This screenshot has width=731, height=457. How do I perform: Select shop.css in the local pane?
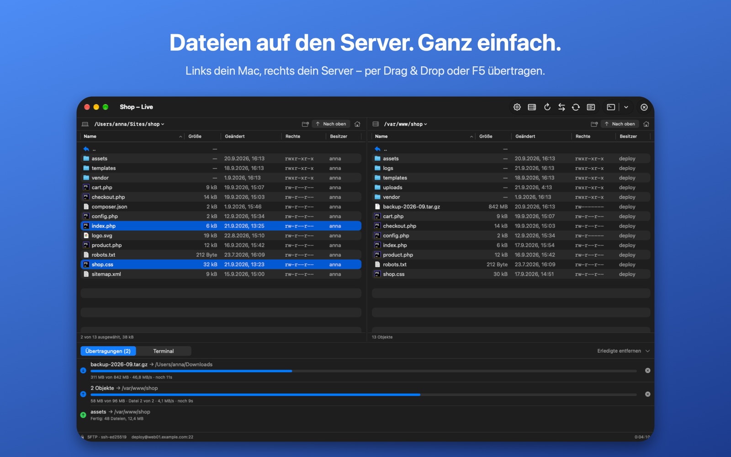click(x=221, y=265)
